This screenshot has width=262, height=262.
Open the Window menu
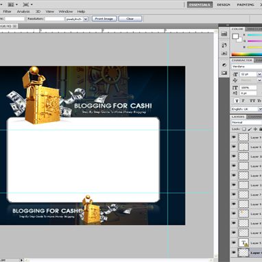pos(66,12)
